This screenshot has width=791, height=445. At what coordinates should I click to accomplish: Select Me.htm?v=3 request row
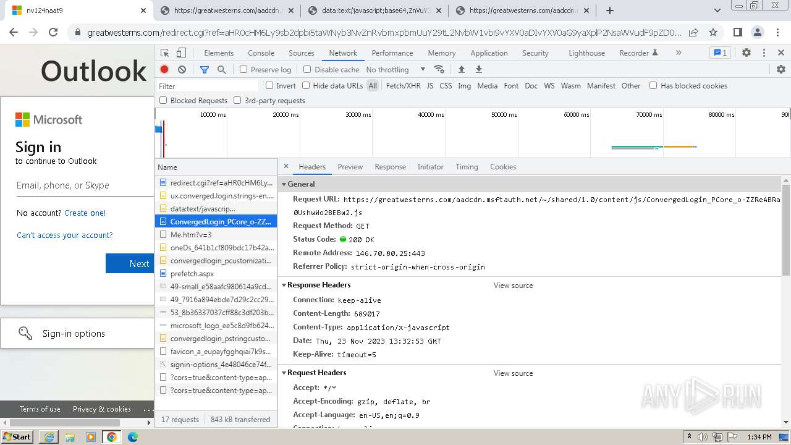coord(216,235)
